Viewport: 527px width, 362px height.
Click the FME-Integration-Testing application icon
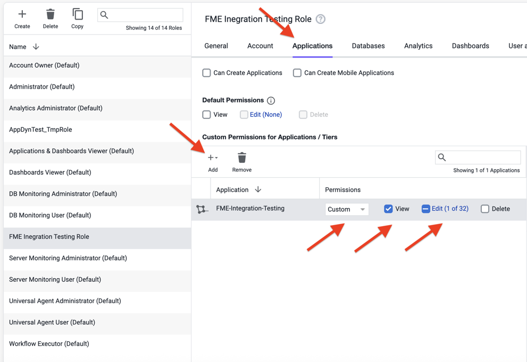(202, 209)
